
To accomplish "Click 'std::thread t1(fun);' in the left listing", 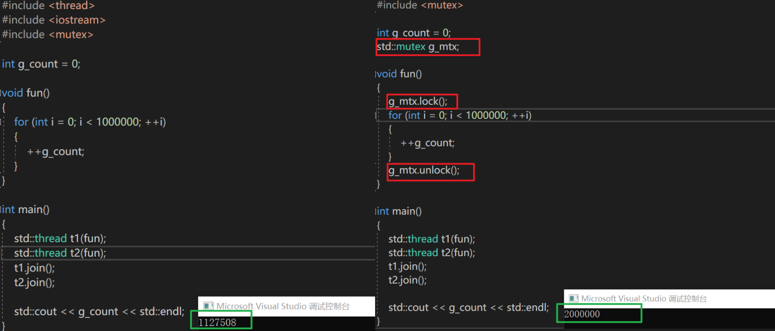I will [60, 238].
